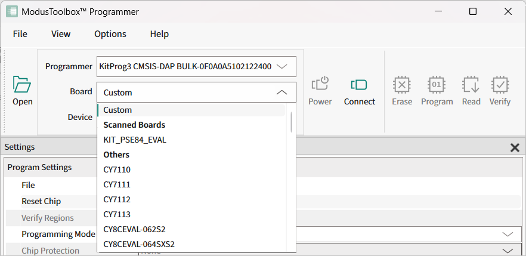The height and width of the screenshot is (256, 526).
Task: Toggle the Power button icon
Action: (320, 85)
